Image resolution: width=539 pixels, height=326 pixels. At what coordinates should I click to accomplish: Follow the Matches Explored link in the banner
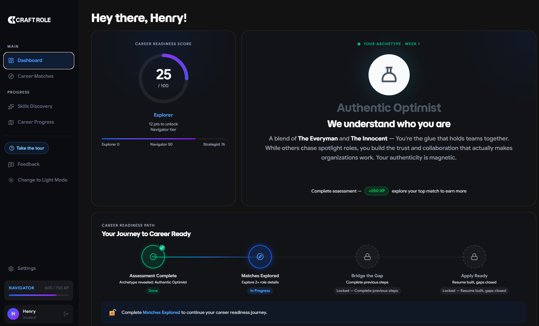[x=161, y=312]
